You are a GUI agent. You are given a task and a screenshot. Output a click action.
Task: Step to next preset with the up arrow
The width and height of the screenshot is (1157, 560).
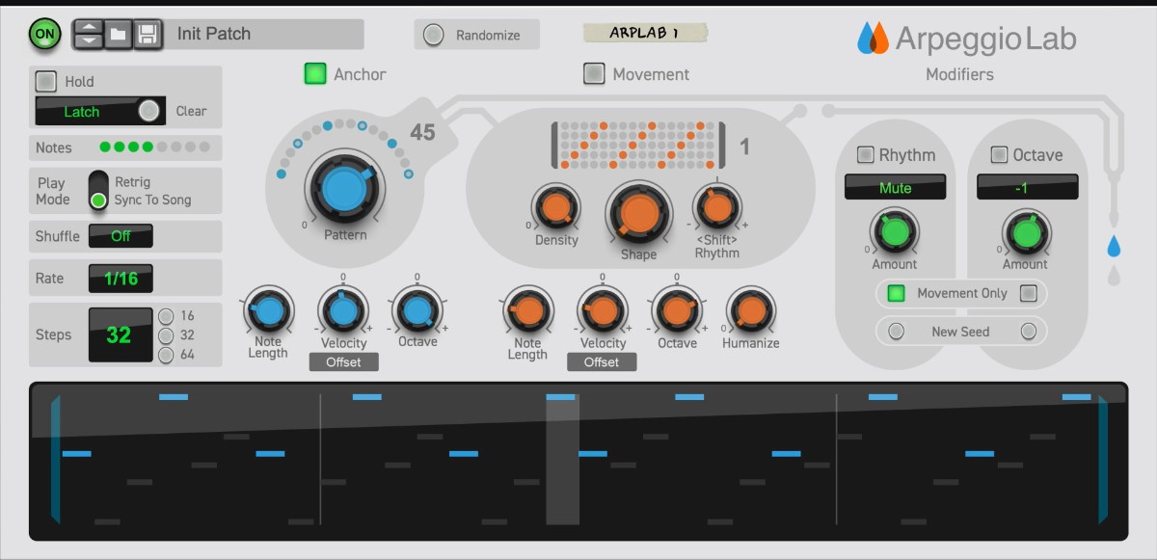88,26
